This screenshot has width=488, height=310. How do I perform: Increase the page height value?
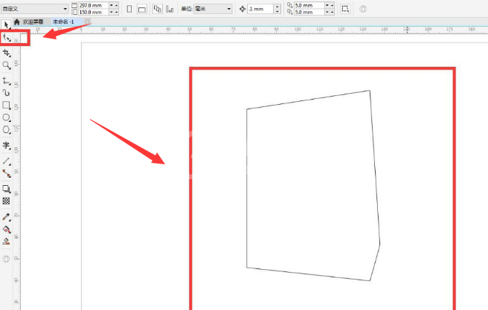click(117, 10)
